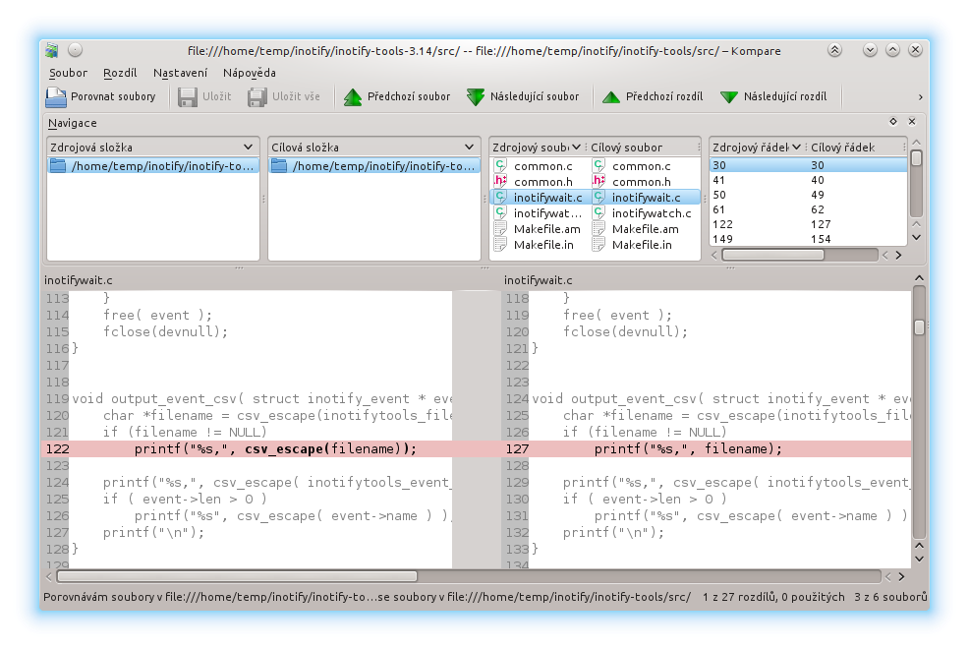
Task: Click the Předchozí soubor green arrow
Action: [353, 97]
